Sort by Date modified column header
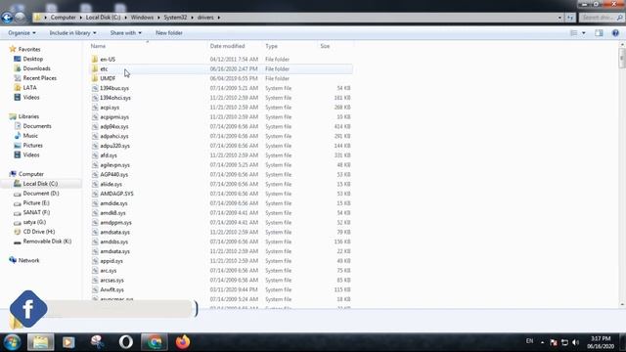626x352 pixels. point(227,46)
